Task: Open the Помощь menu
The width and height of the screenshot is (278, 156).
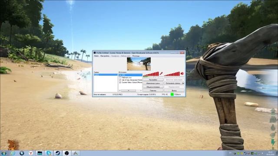Action: [136, 56]
